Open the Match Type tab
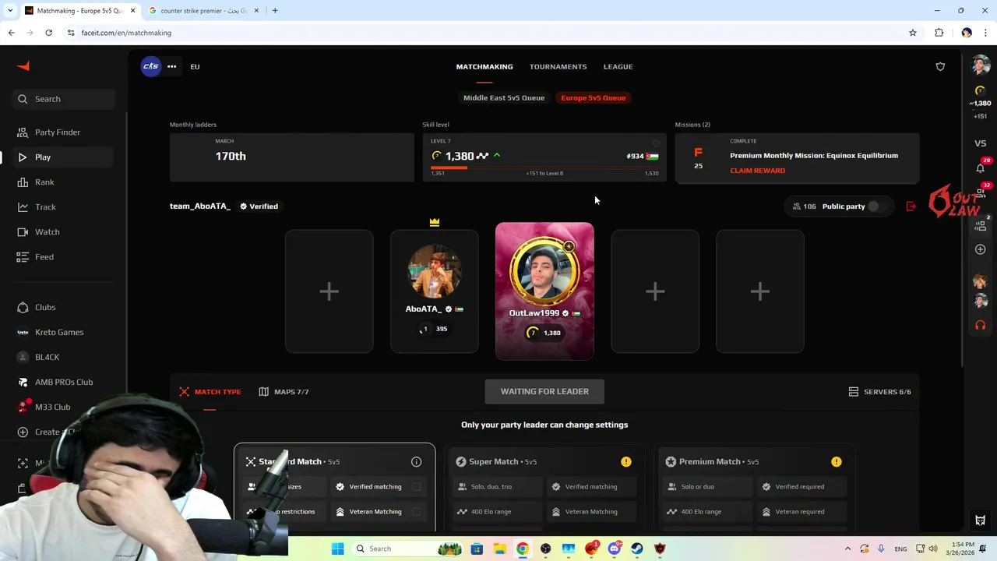This screenshot has height=561, width=997. tap(210, 392)
